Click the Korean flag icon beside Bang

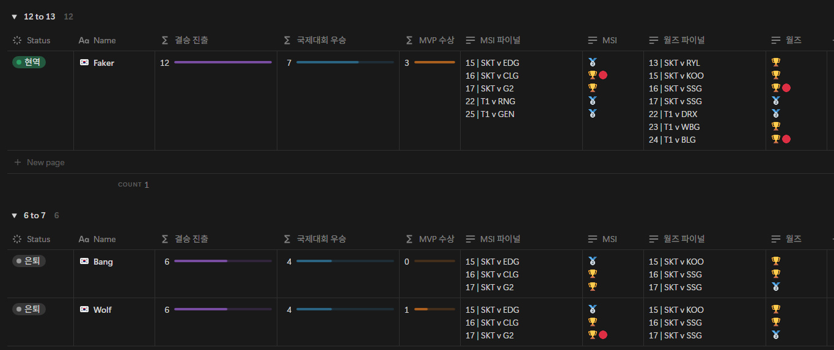[84, 262]
